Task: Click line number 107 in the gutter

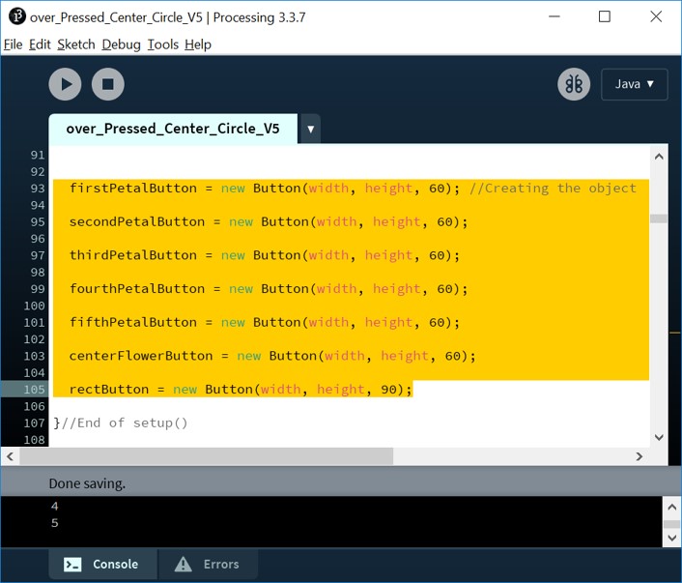Action: click(35, 423)
